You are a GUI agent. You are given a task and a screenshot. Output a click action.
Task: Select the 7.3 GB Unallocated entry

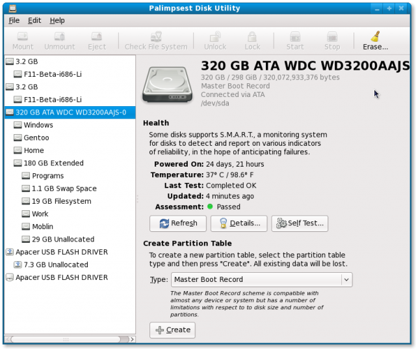coord(70,264)
